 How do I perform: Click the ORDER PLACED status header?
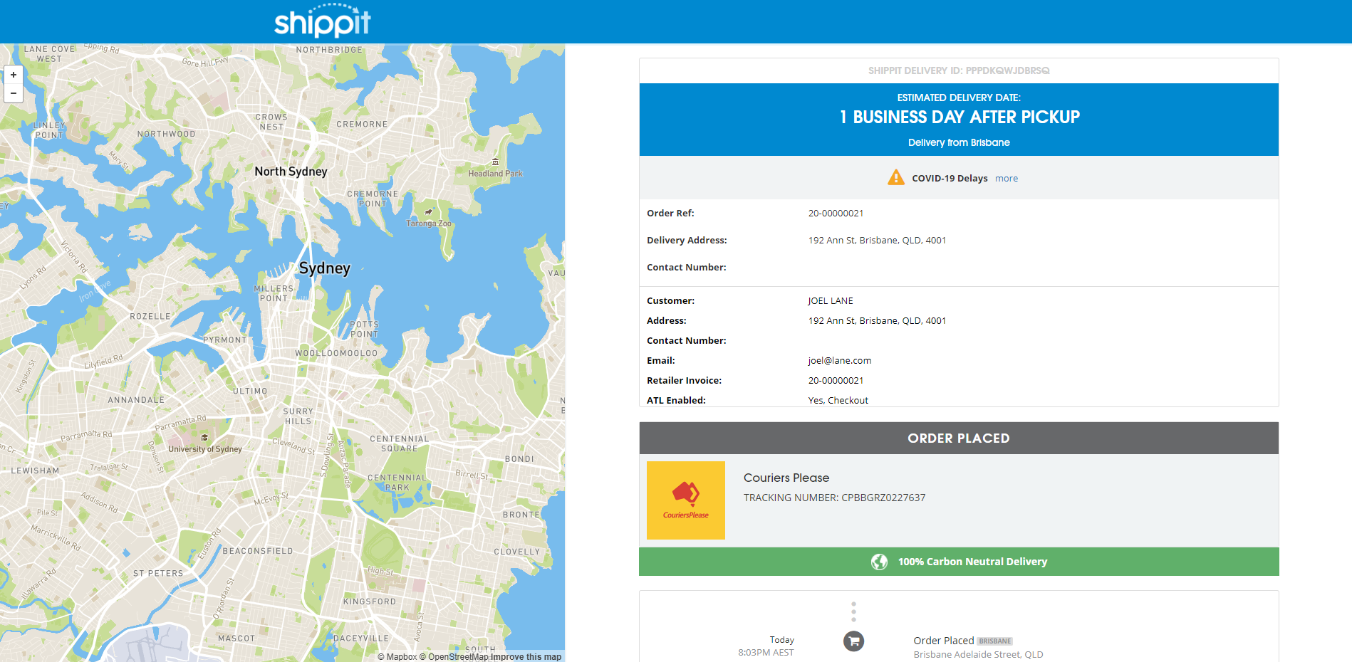point(959,438)
